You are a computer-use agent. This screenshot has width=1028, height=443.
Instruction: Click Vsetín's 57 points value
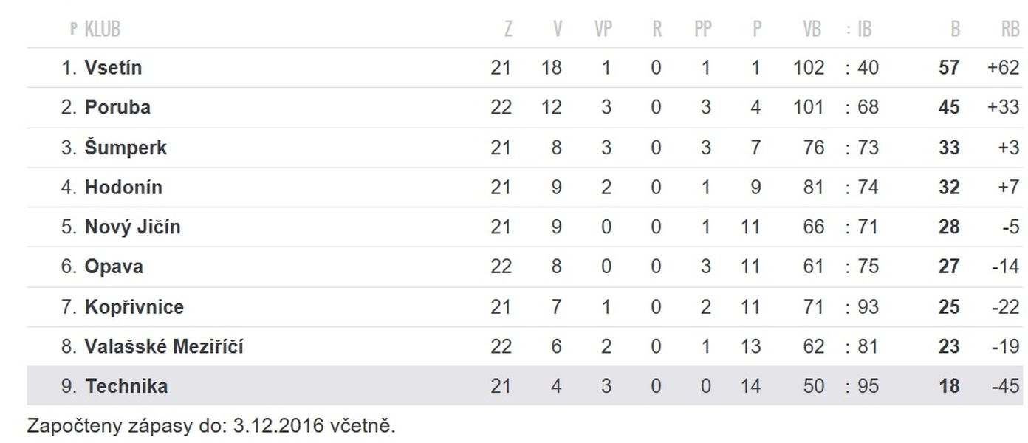(949, 68)
